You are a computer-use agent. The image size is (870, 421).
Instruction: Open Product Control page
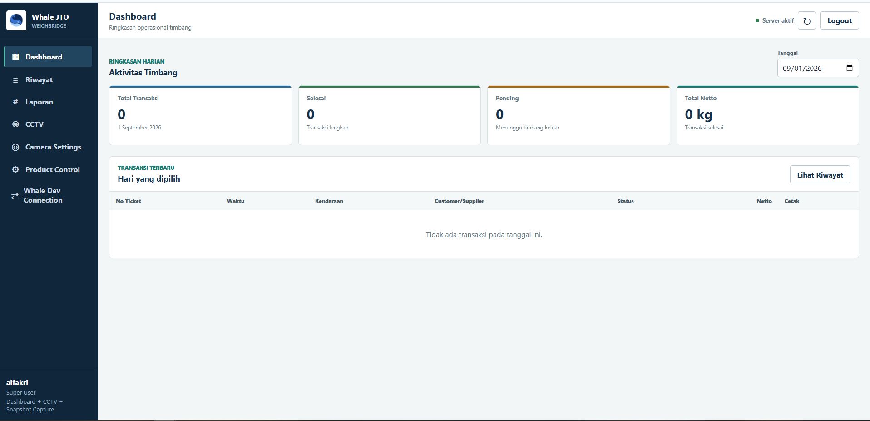(x=48, y=169)
